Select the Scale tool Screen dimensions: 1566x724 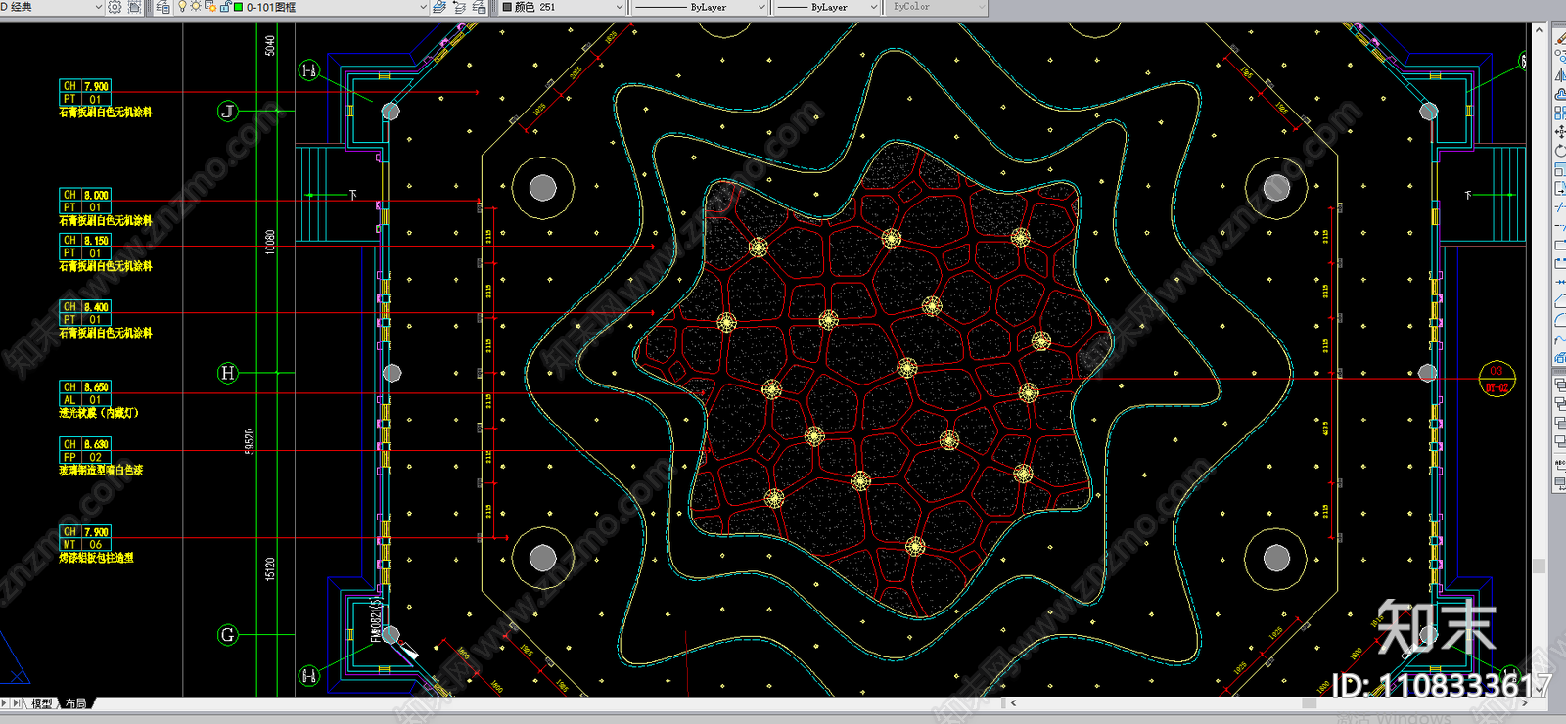(x=1559, y=169)
